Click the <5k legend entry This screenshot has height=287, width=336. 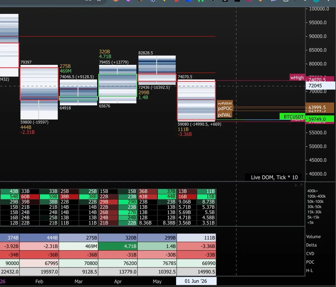(x=311, y=223)
